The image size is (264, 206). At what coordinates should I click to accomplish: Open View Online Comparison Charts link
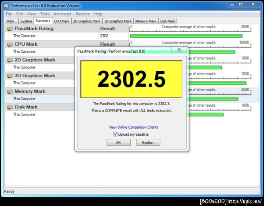point(133,127)
